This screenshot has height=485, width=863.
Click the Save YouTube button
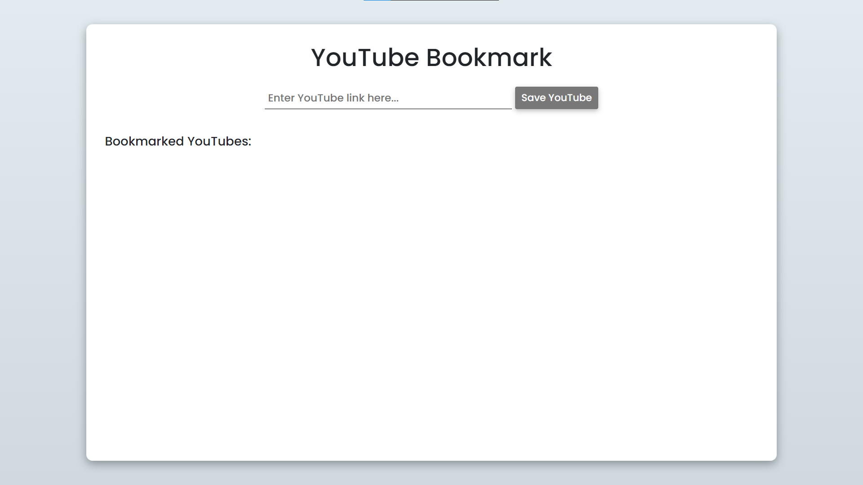click(556, 98)
